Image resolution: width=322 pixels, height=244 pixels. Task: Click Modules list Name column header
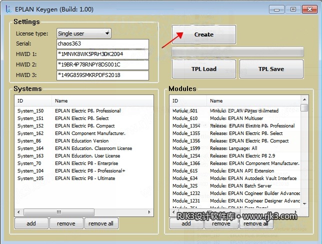click(x=253, y=101)
